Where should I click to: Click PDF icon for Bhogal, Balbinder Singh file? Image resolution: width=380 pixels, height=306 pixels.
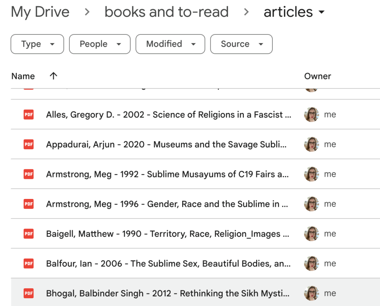pos(29,293)
